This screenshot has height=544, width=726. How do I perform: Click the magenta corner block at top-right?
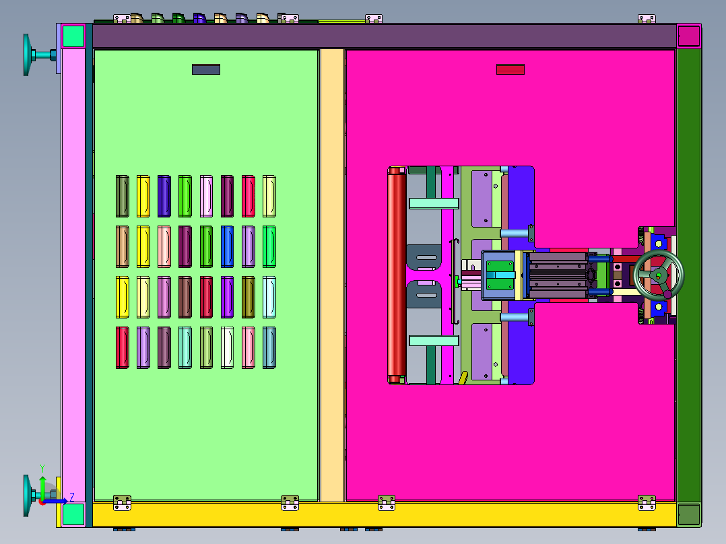coord(688,36)
